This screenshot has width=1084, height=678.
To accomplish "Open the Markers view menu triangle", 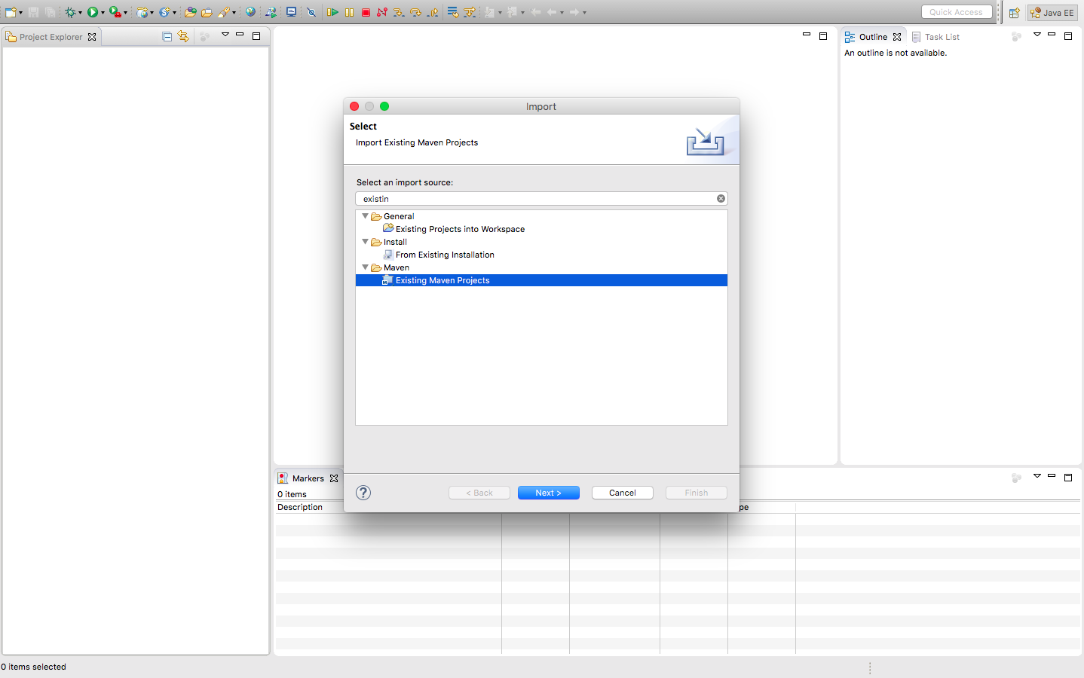I will pos(1037,476).
